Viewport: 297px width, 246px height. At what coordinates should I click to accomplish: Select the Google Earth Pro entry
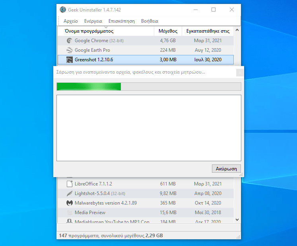pyautogui.click(x=146, y=50)
